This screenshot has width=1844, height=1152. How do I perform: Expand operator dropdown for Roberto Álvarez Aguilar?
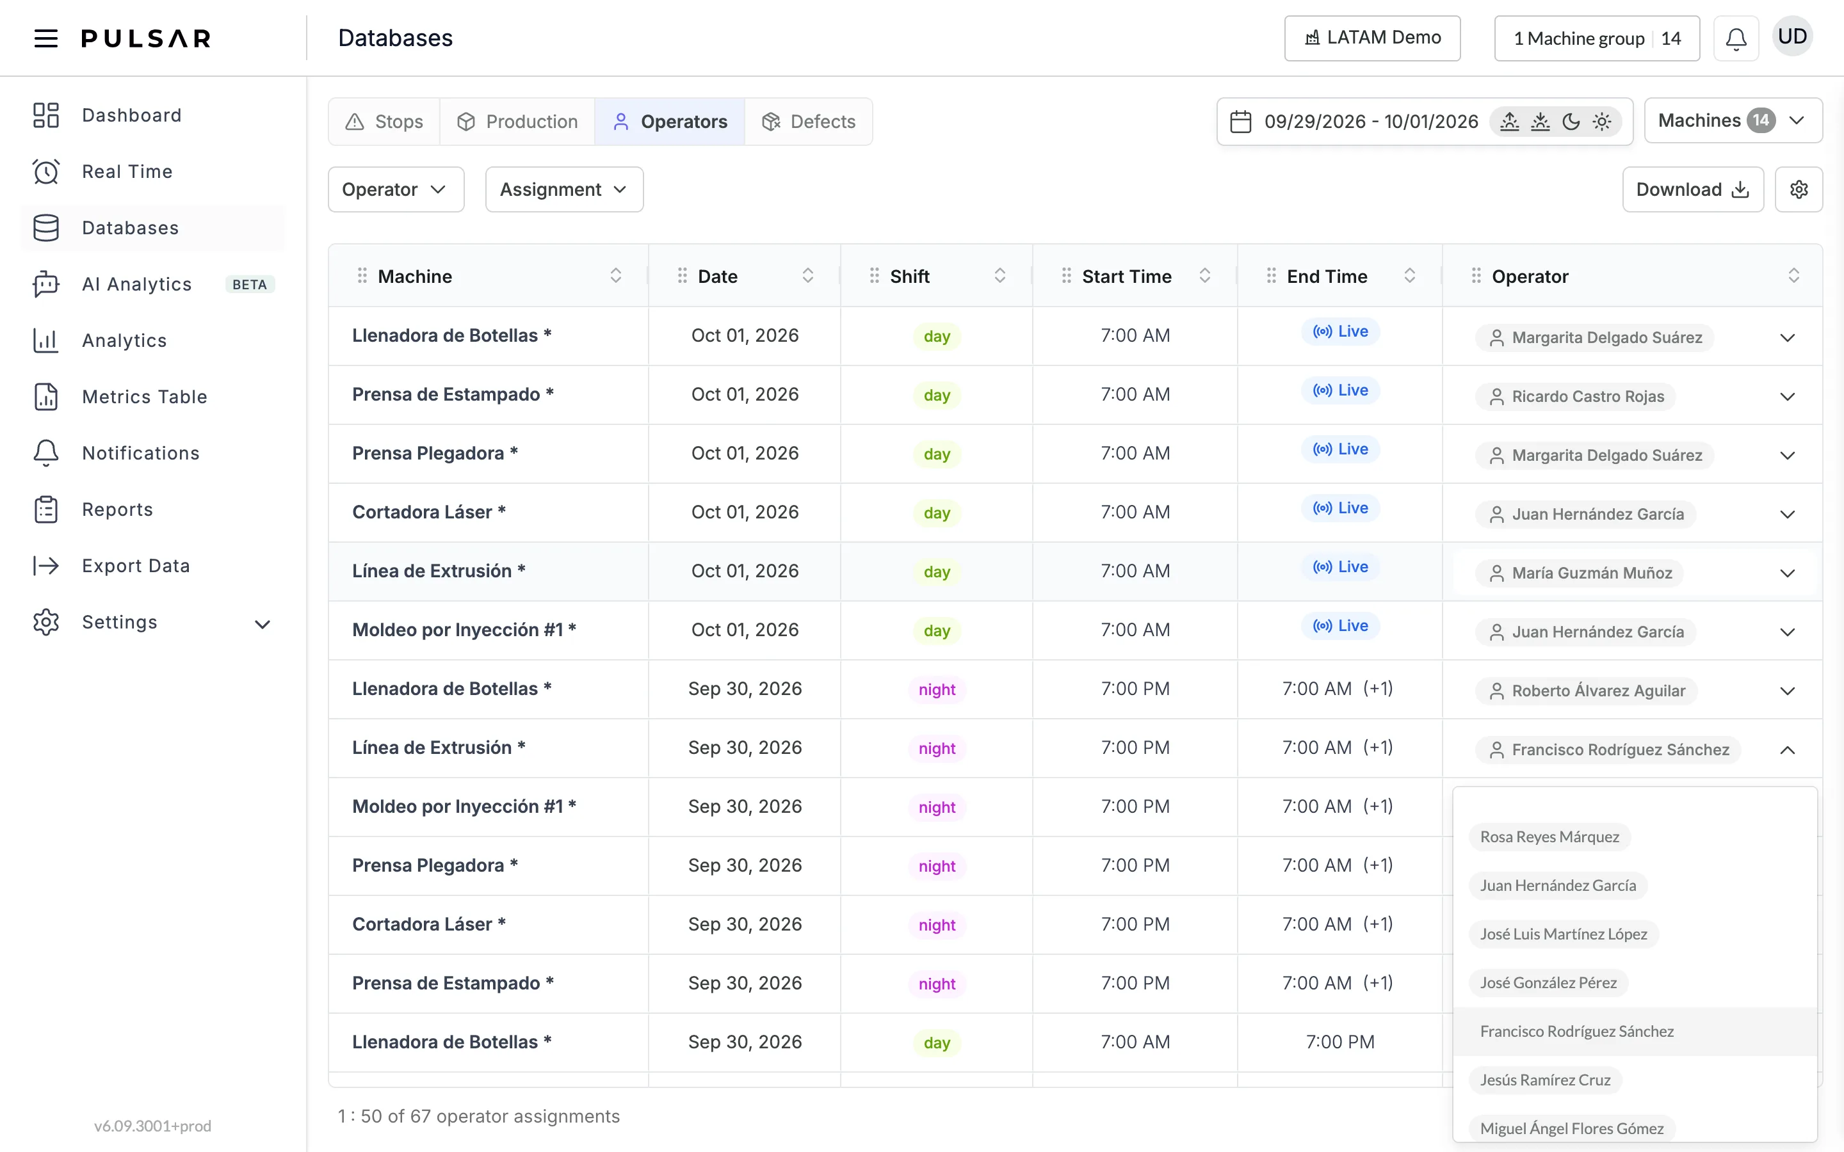(x=1787, y=691)
